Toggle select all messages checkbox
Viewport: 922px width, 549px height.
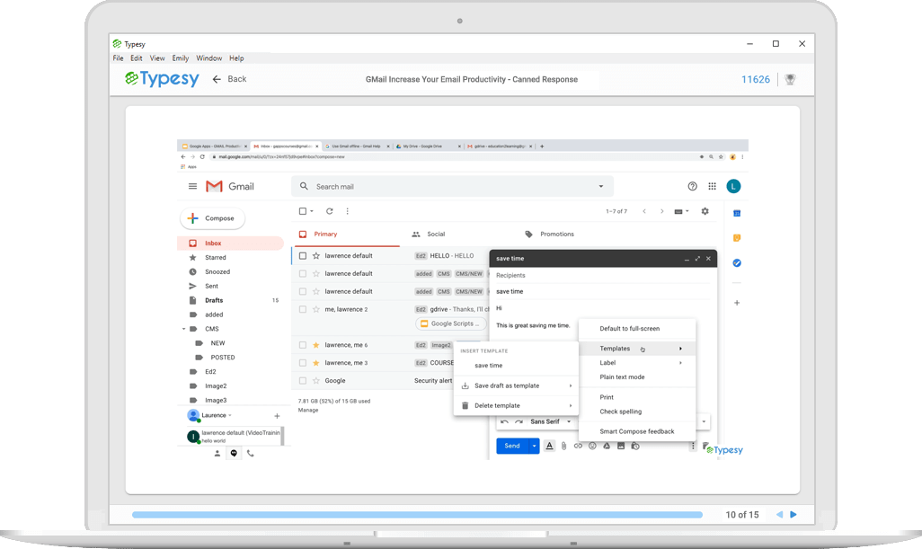tap(302, 211)
